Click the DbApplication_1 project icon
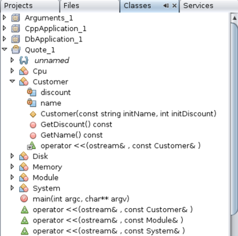The height and width of the screenshot is (236, 238). tap(15, 39)
